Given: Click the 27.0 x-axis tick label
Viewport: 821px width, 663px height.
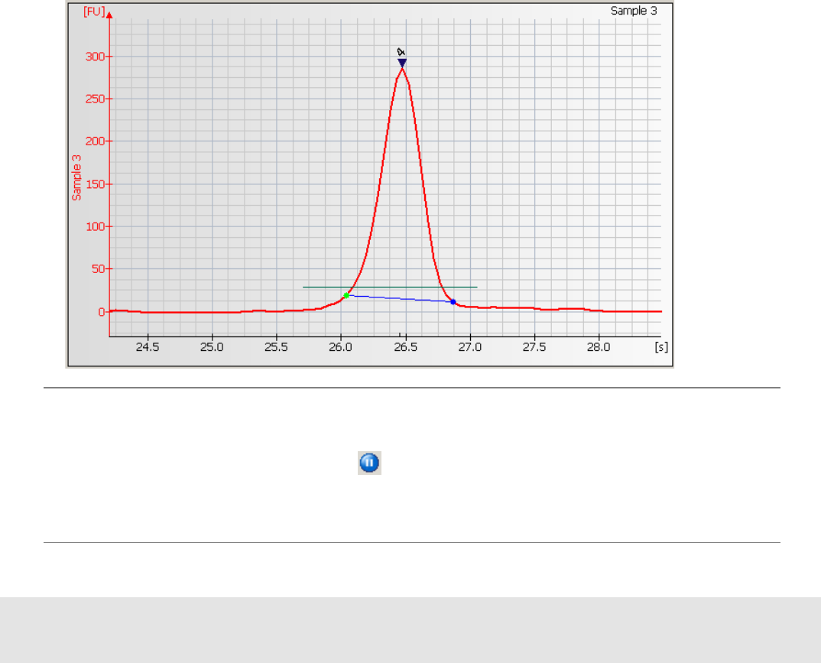Looking at the screenshot, I should (470, 347).
